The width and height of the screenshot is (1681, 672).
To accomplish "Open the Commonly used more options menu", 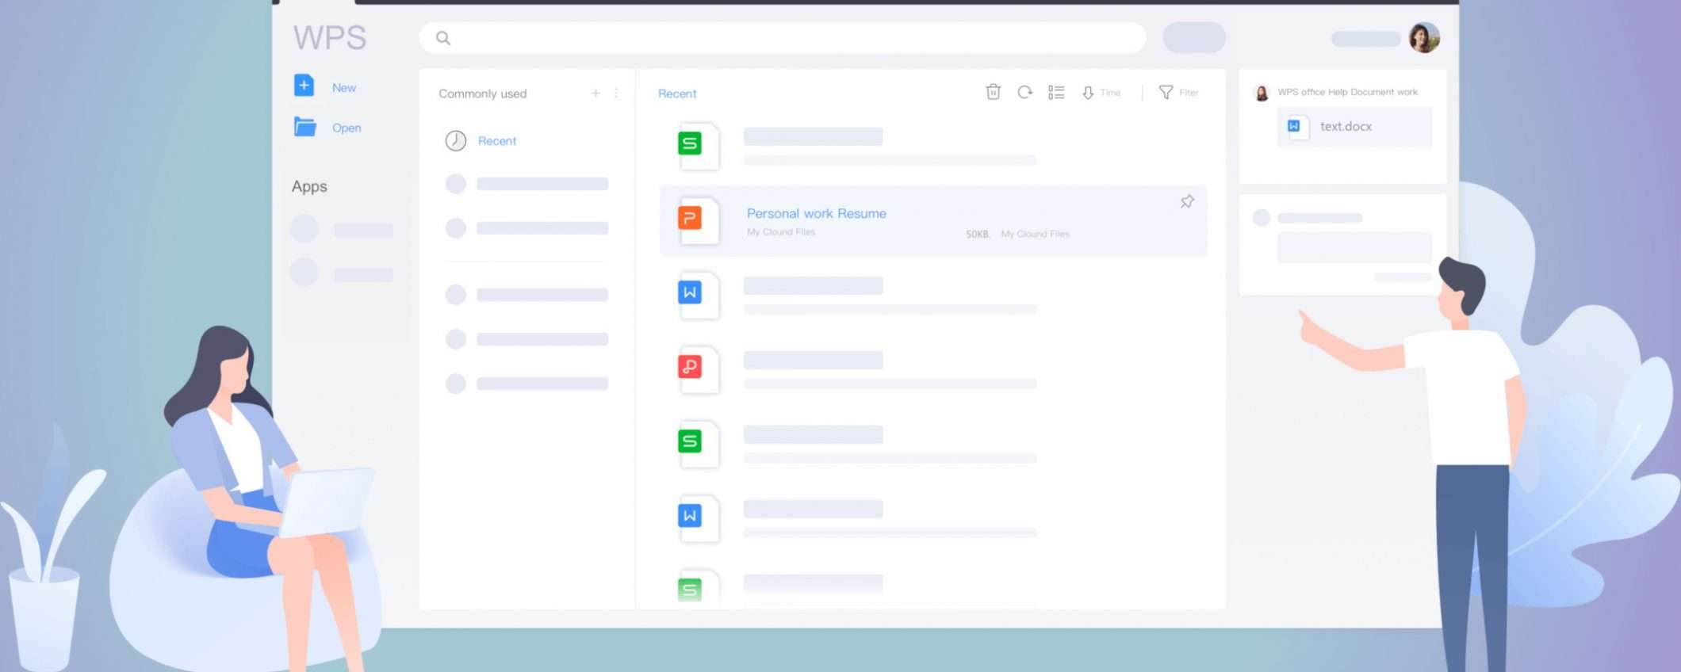I will 616,94.
